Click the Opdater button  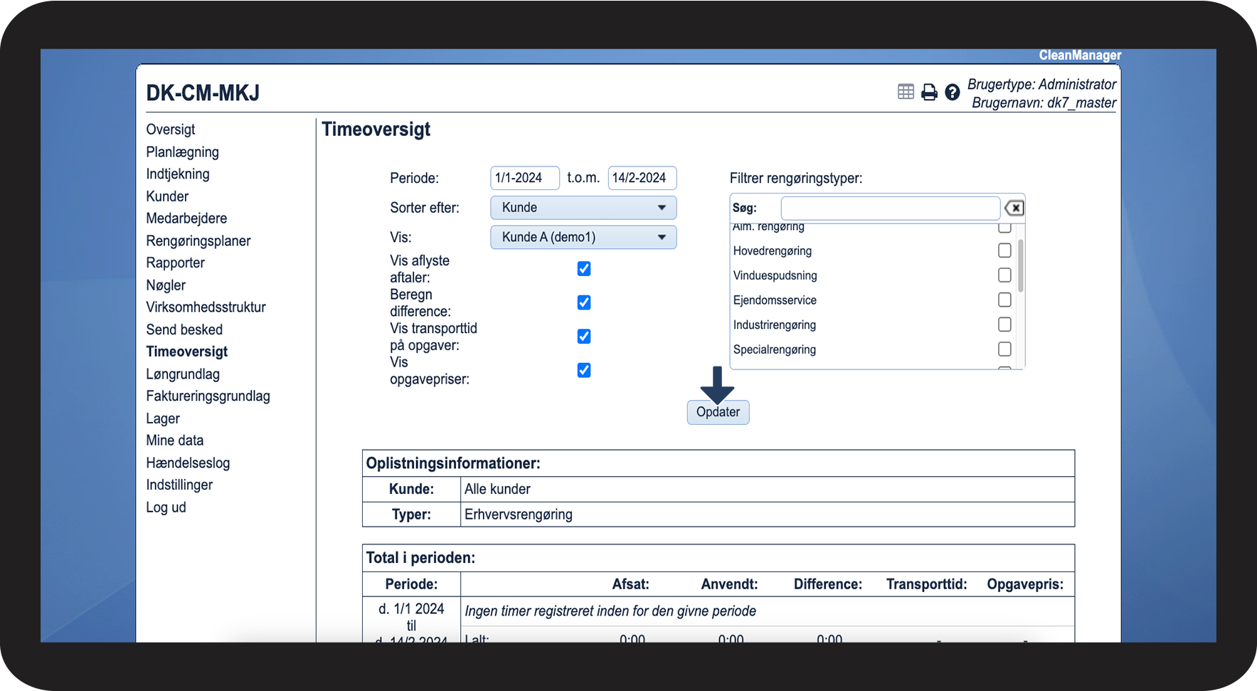(x=718, y=412)
